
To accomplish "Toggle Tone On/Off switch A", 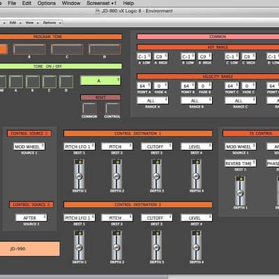I will [16, 82].
